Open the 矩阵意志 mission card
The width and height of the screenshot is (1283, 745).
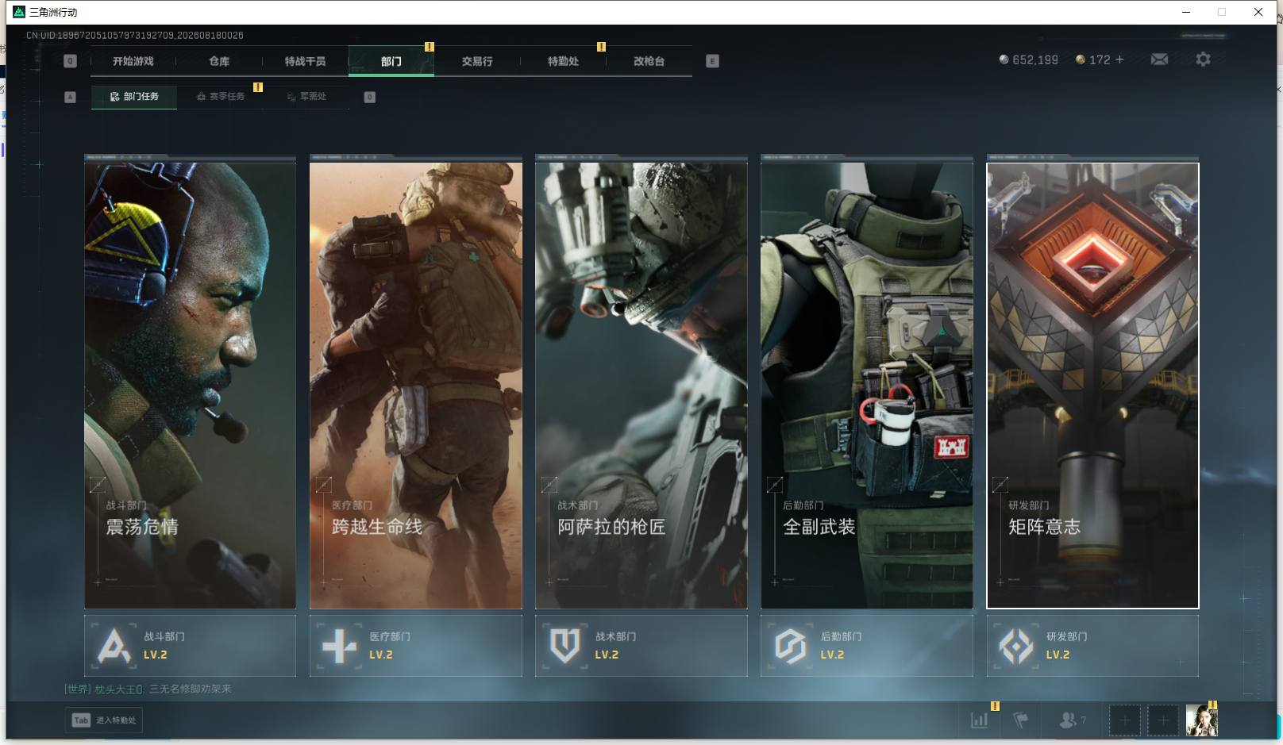[1092, 385]
